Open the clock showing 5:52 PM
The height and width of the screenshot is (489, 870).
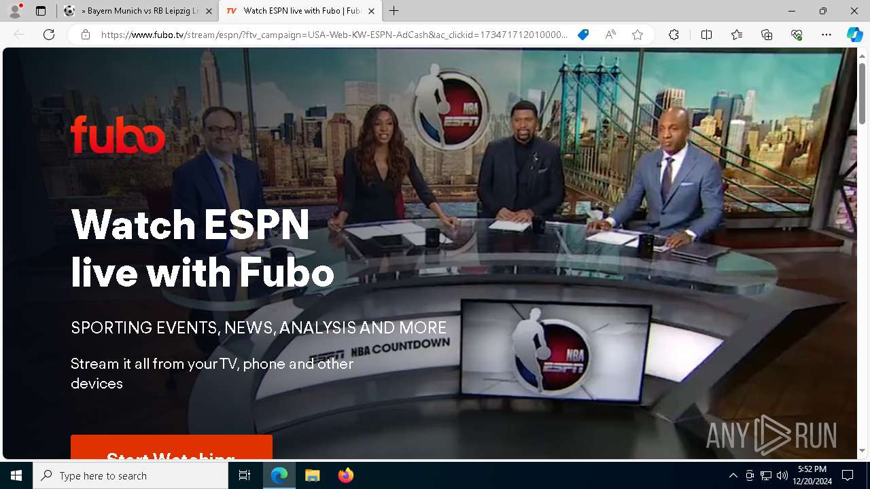(812, 475)
